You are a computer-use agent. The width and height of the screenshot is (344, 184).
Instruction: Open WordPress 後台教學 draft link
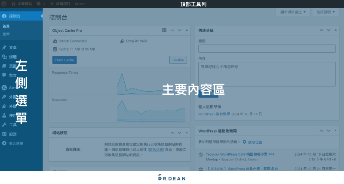click(x=214, y=114)
